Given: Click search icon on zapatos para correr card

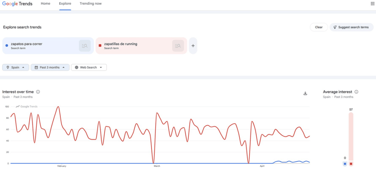Looking at the screenshot, I should [85, 46].
